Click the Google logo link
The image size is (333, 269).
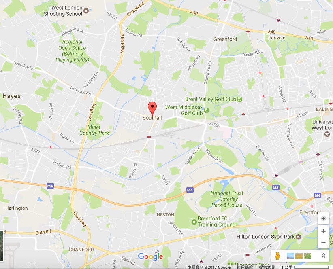tap(151, 256)
